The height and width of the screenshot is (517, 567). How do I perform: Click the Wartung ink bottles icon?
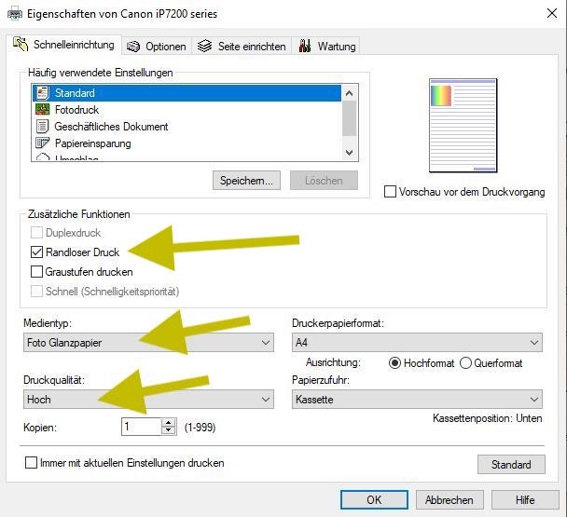305,46
